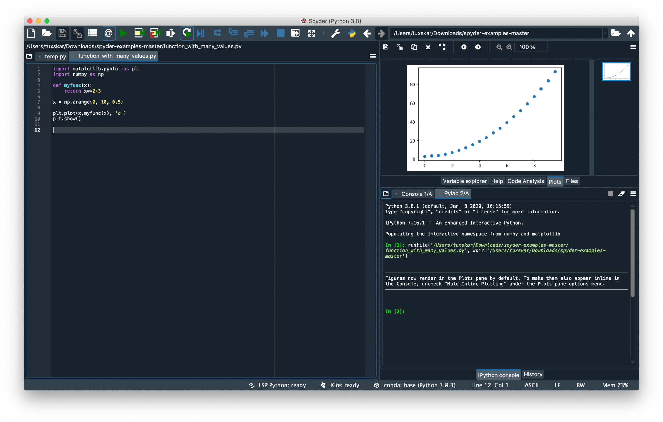
Task: Open the Plots pane options menu
Action: tap(633, 47)
